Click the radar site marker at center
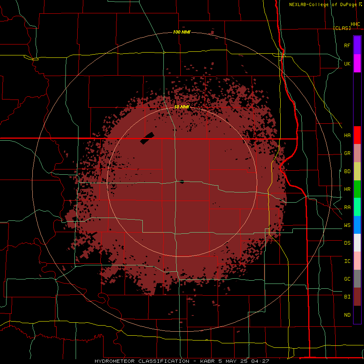 click(182, 182)
